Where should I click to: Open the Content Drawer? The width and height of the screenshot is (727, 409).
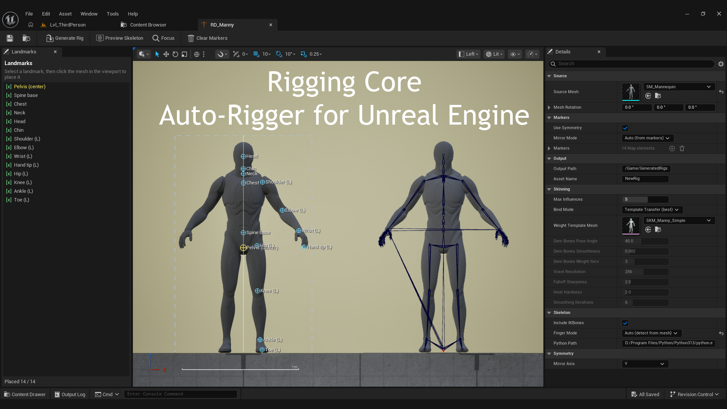coord(25,394)
